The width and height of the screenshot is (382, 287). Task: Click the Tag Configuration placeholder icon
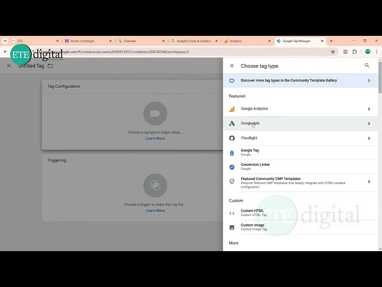pos(155,114)
